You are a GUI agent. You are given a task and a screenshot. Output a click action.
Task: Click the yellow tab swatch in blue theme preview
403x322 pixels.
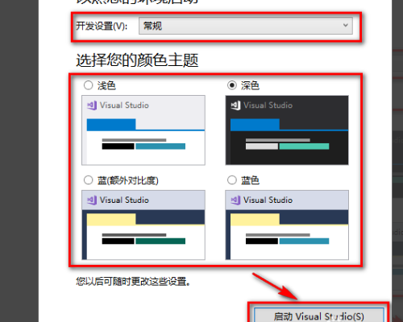click(255, 219)
